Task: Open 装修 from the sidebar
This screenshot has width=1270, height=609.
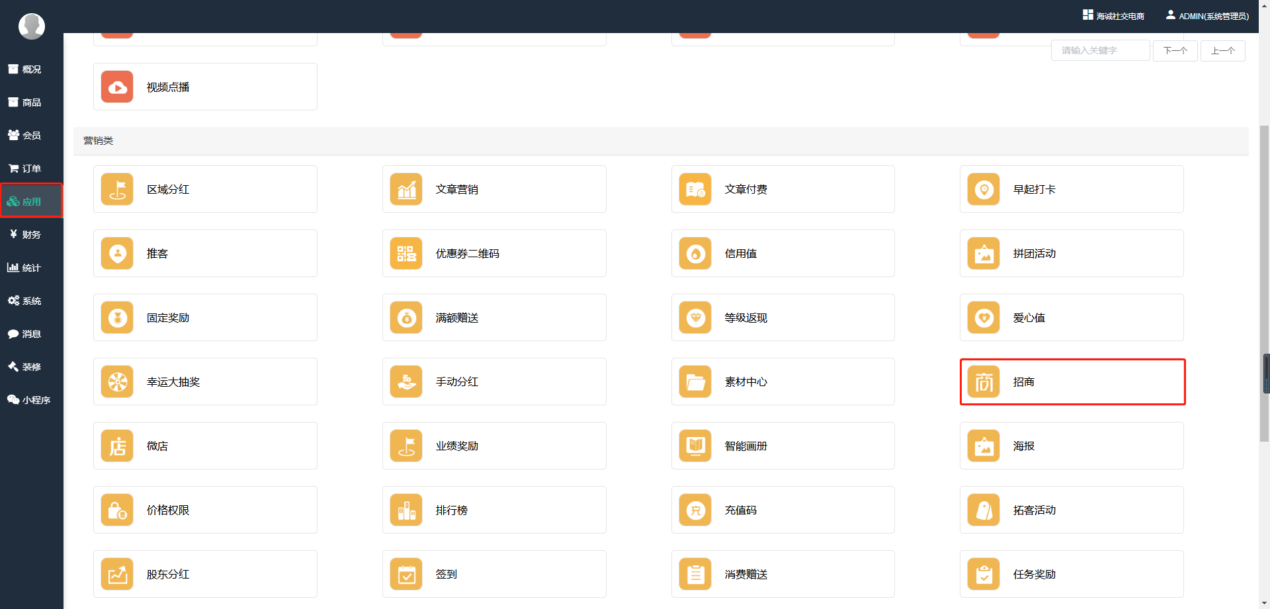Action: [31, 367]
